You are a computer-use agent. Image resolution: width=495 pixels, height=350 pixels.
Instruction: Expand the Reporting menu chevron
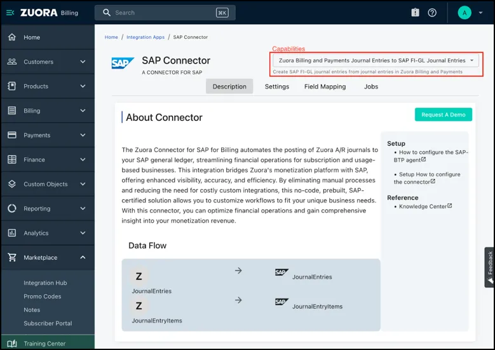[83, 208]
